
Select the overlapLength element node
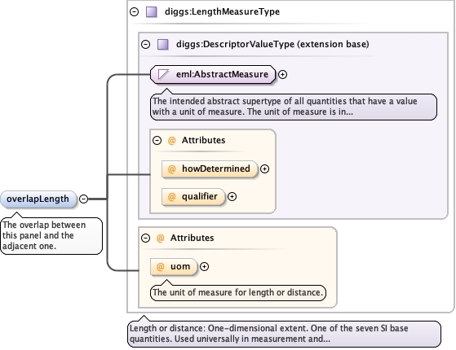(38, 199)
